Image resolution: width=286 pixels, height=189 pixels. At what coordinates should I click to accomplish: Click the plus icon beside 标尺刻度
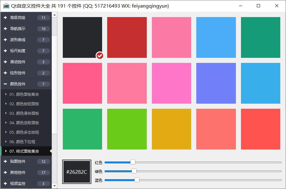pos(5,51)
